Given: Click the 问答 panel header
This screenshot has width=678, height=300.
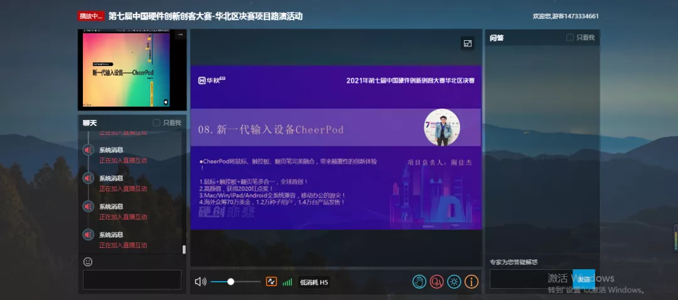Looking at the screenshot, I should 542,38.
